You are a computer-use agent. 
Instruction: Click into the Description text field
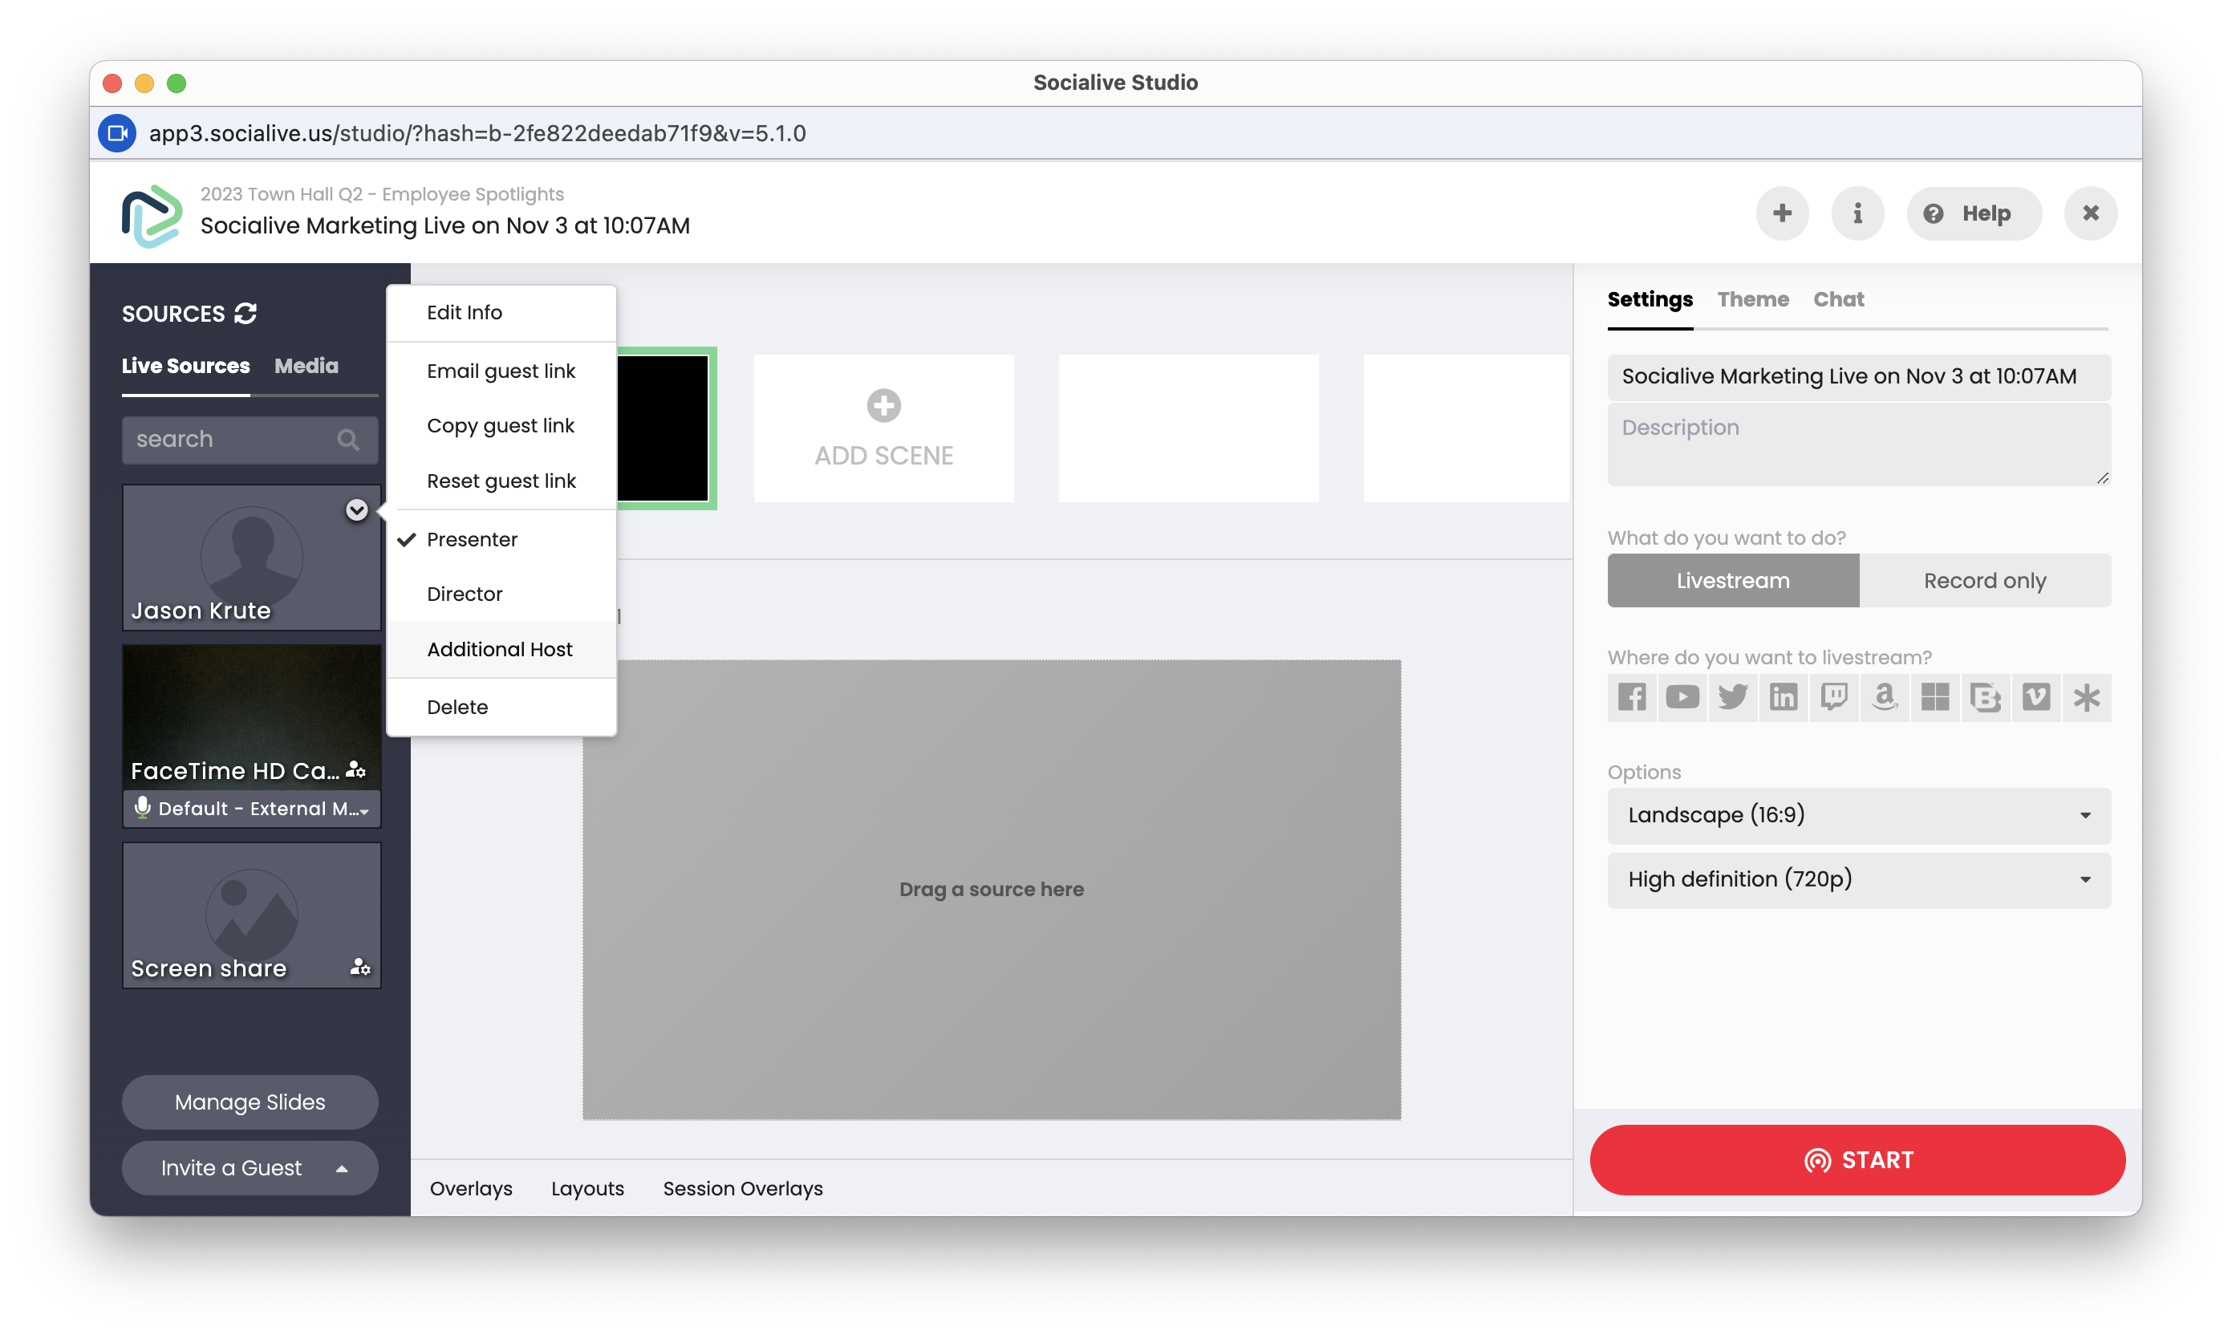click(1858, 444)
